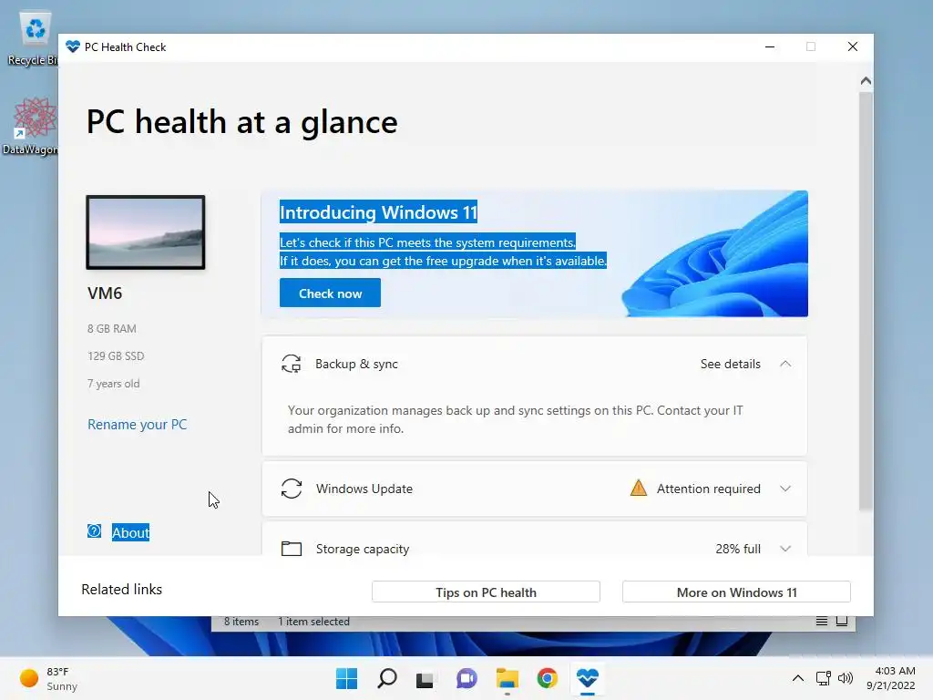Click Check now button
Screen dimensions: 933x700
330,293
